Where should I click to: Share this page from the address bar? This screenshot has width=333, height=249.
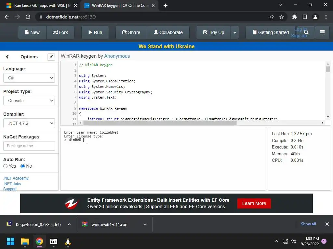(271, 17)
